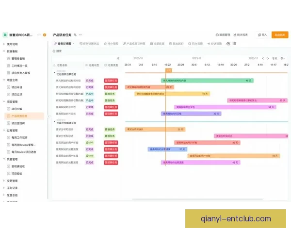Open the 任务甘特图 tab dropdown arrow

pos(74,44)
